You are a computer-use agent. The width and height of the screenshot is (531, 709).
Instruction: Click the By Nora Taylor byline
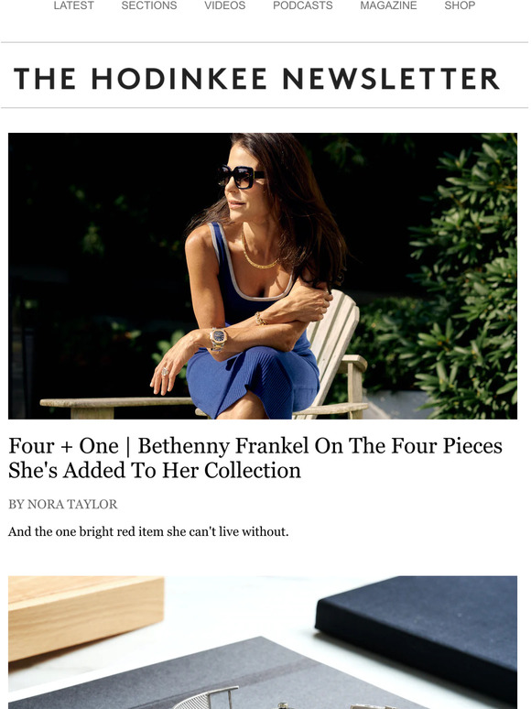[x=63, y=504]
